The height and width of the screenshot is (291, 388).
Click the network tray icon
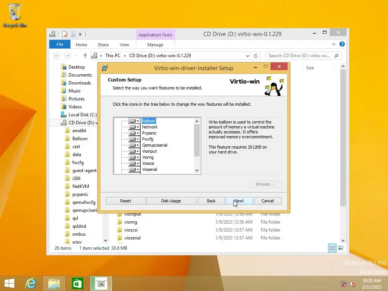343,284
